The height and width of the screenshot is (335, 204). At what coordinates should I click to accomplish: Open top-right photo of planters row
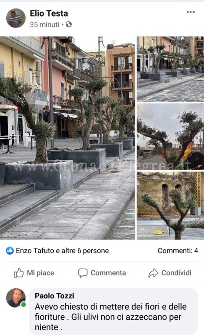click(x=170, y=69)
